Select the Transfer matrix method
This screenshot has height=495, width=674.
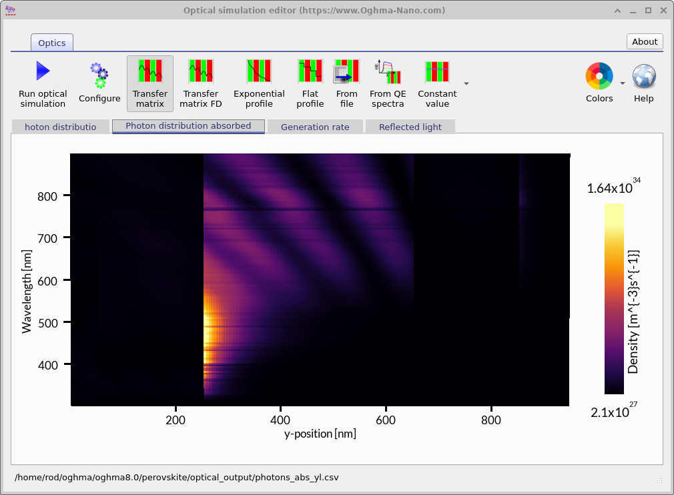pyautogui.click(x=149, y=80)
